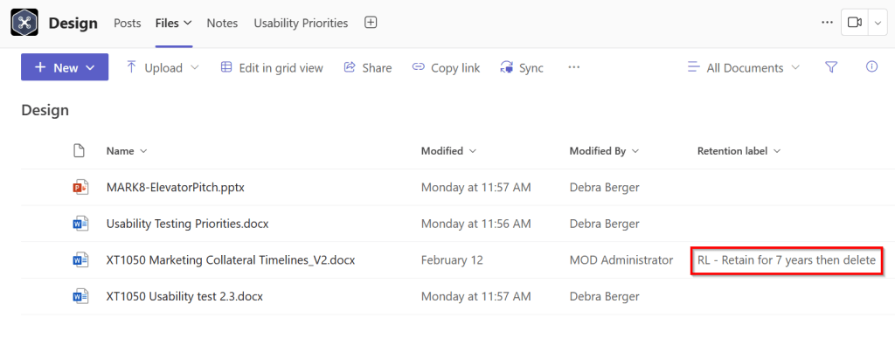Open Usability Testing Priorities.docx file
Viewport: 895px width, 359px height.
[x=187, y=224]
